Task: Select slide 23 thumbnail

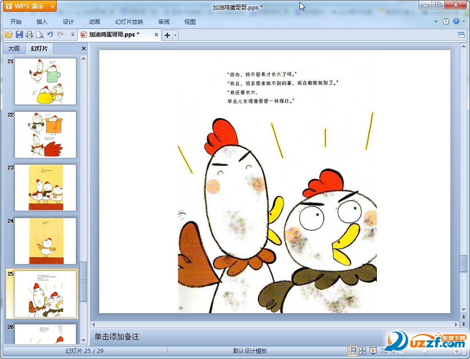Action: (45, 188)
